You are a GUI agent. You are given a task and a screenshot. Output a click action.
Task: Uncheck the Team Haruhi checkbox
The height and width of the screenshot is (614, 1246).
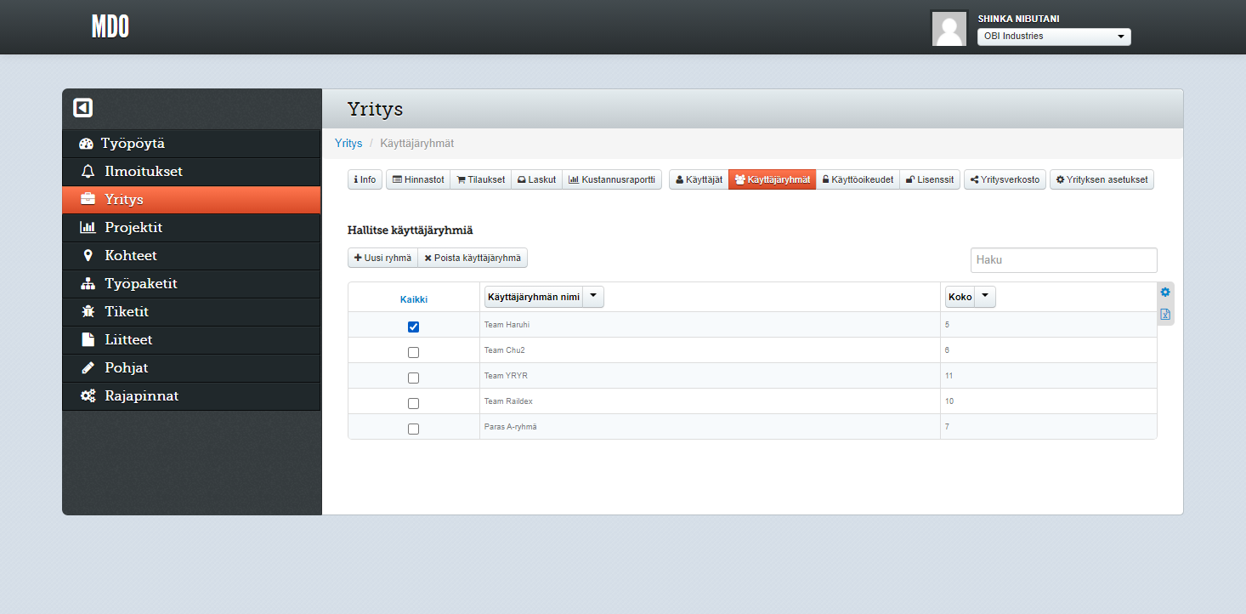pos(414,327)
